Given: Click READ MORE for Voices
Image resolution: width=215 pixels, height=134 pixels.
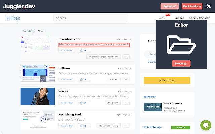Looking at the screenshot, I should [67, 103].
